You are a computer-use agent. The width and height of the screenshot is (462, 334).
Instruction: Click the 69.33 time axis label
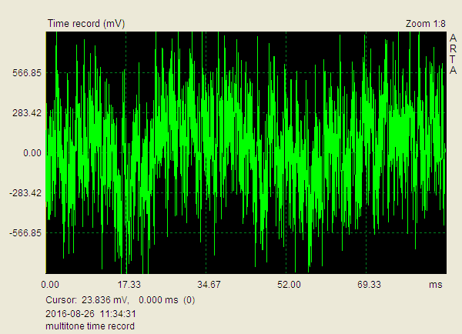point(369,285)
